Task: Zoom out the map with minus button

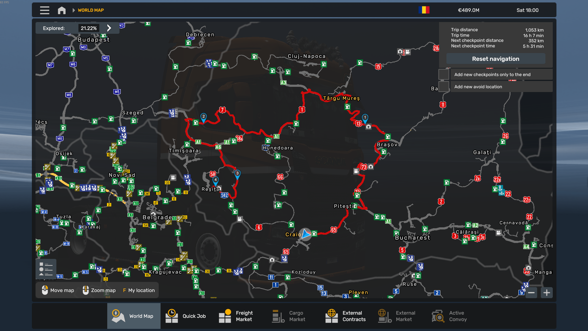Action: [531, 293]
